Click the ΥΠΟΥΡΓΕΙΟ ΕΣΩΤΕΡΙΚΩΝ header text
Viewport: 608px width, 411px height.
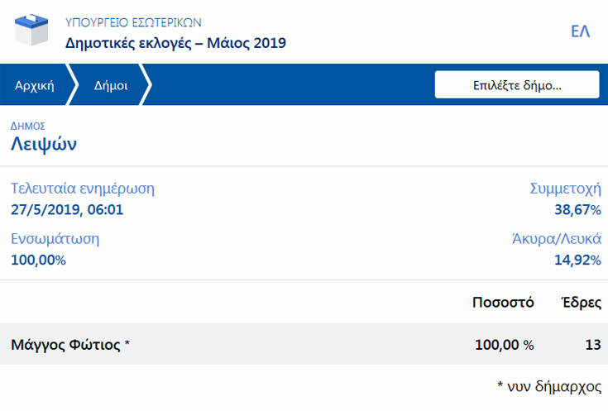(133, 22)
